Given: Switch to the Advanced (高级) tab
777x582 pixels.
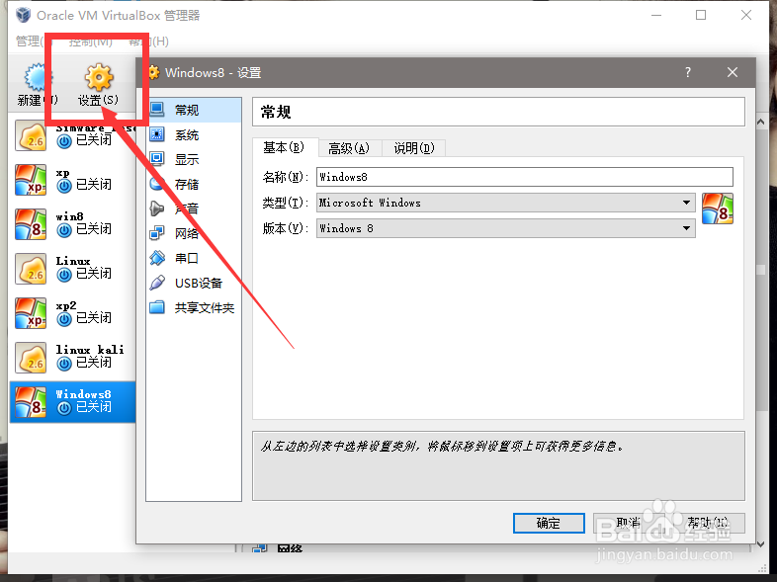Looking at the screenshot, I should point(349,148).
